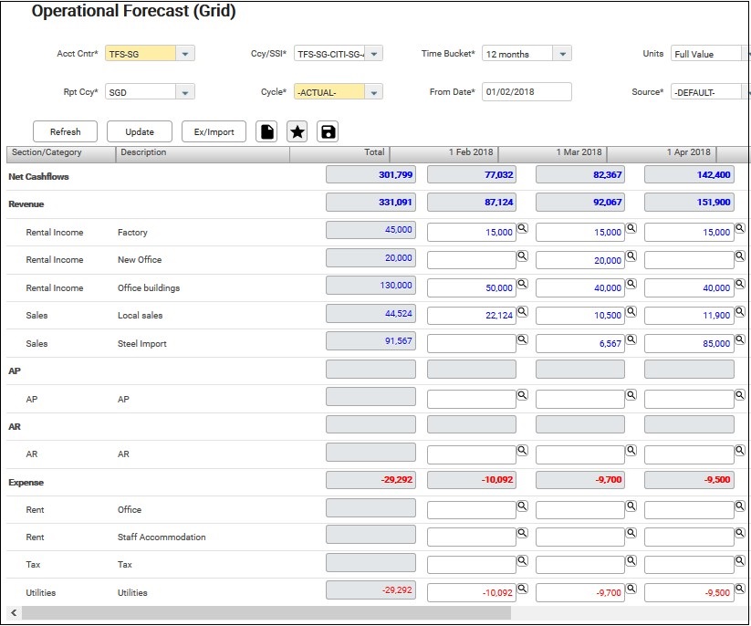The image size is (751, 626).
Task: Open the Time Bucket dropdown
Action: tap(562, 54)
